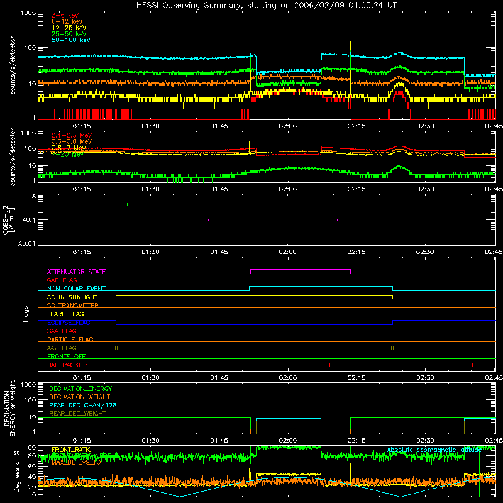Select the ECLIPSE_FLAG label
503x503 pixels.
pos(69,323)
